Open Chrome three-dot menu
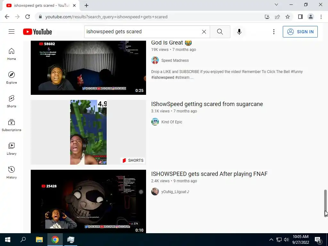328x246 pixels. pyautogui.click(x=321, y=17)
